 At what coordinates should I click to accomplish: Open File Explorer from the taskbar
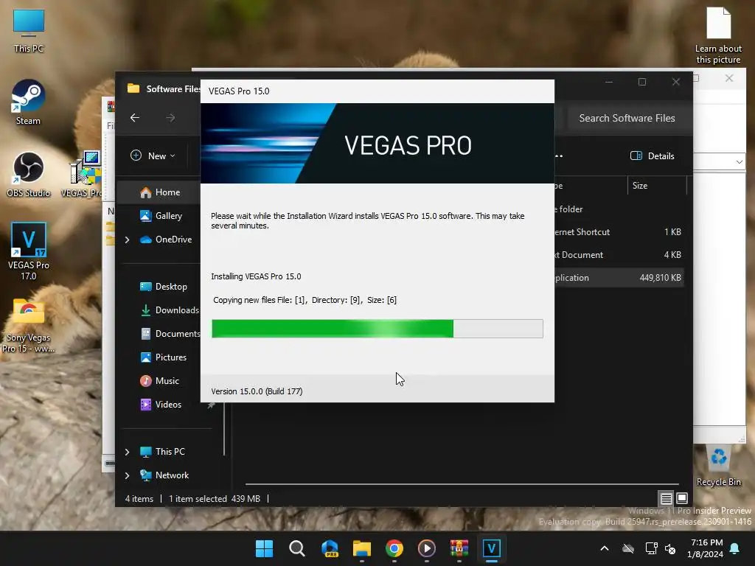pos(361,548)
